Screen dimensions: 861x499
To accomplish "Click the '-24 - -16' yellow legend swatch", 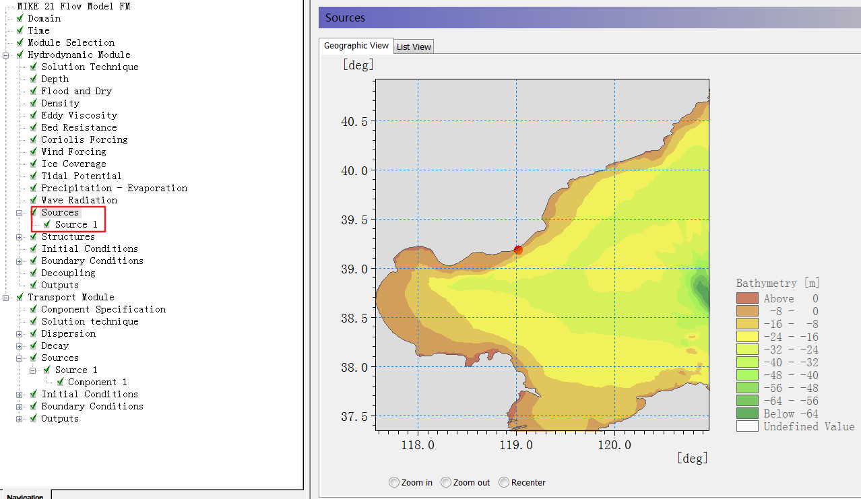I will [x=747, y=337].
